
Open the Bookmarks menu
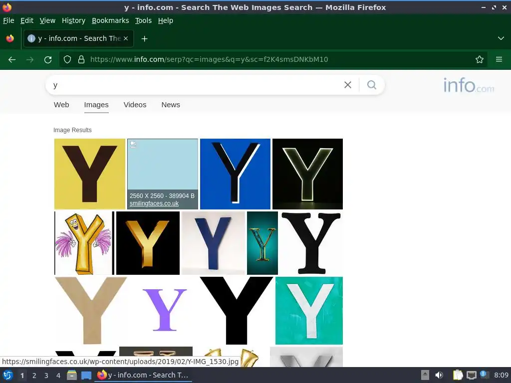110,20
